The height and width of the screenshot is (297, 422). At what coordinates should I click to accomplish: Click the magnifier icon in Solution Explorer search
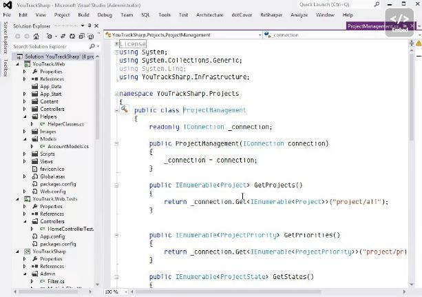[x=92, y=46]
